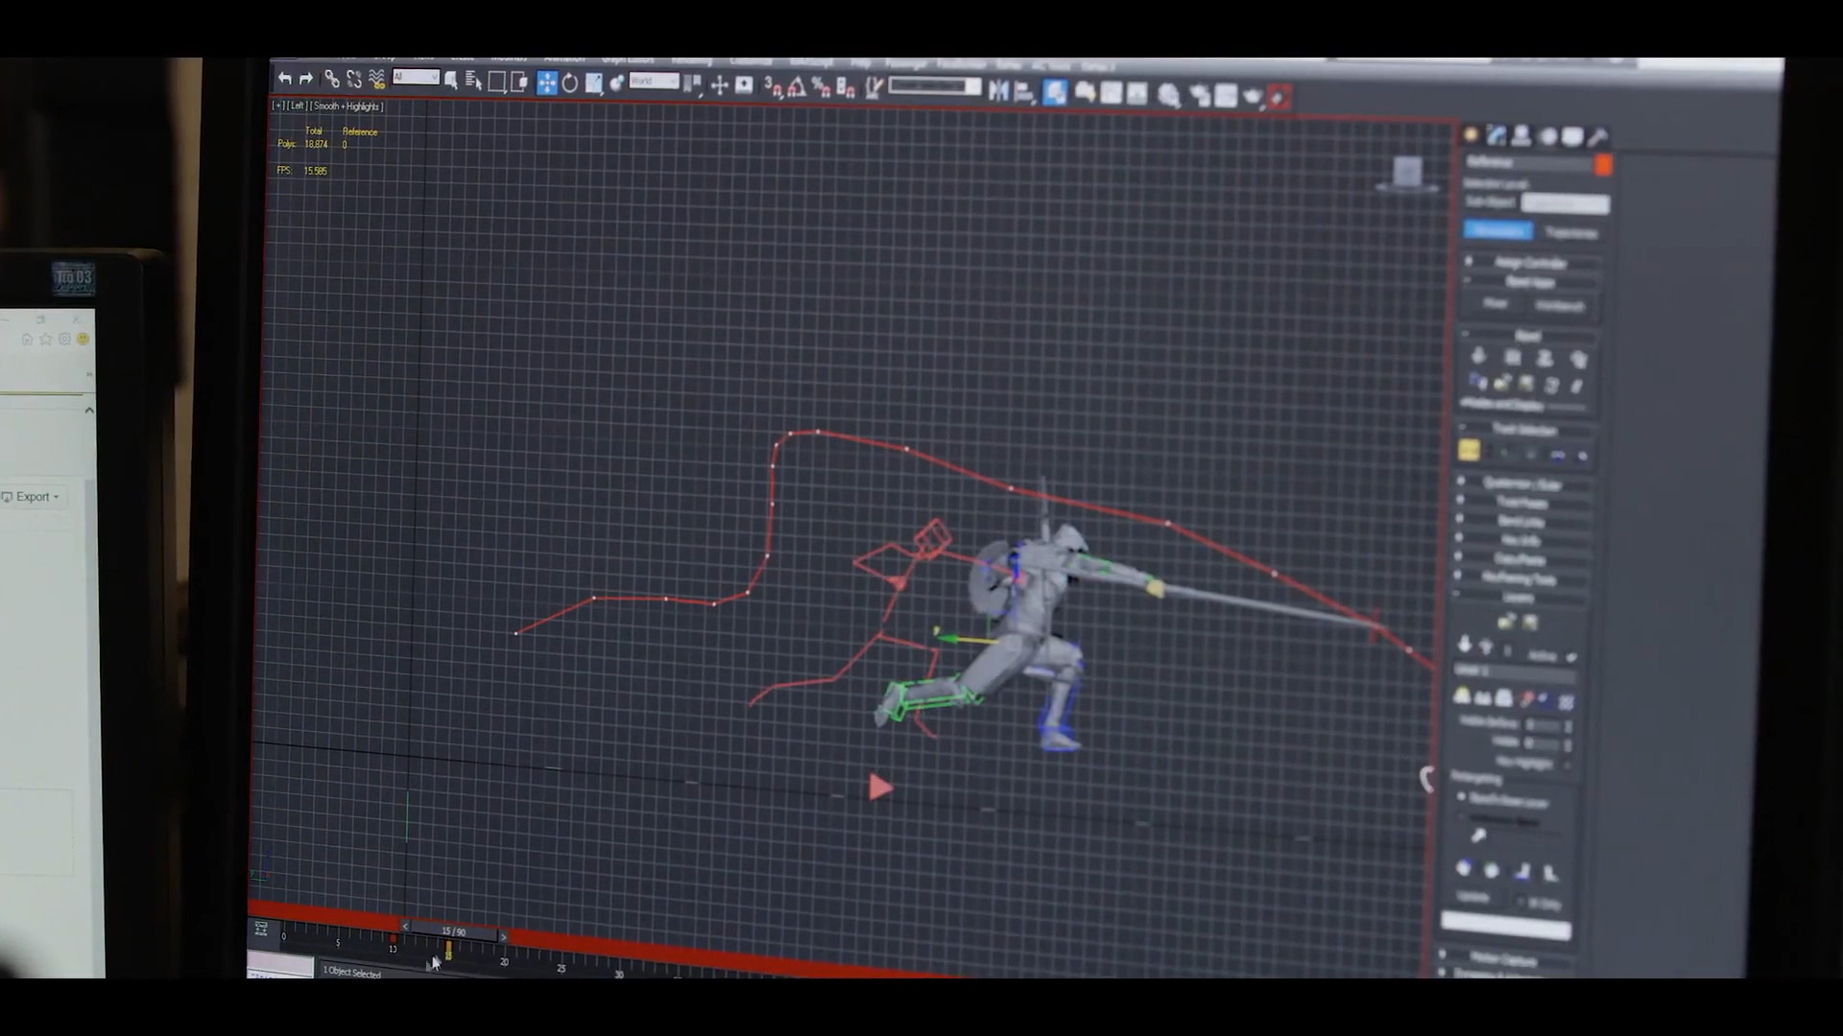Toggle the IK Only checkbox

click(x=1522, y=903)
